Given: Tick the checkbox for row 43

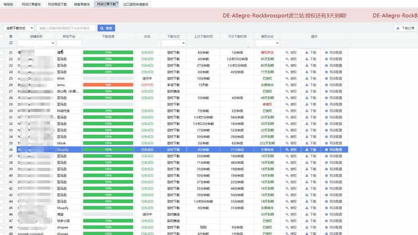Looking at the screenshot, I should [2, 195].
